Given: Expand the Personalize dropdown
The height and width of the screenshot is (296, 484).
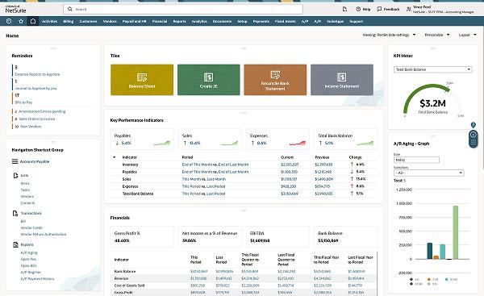Looking at the screenshot, I should pyautogui.click(x=437, y=35).
